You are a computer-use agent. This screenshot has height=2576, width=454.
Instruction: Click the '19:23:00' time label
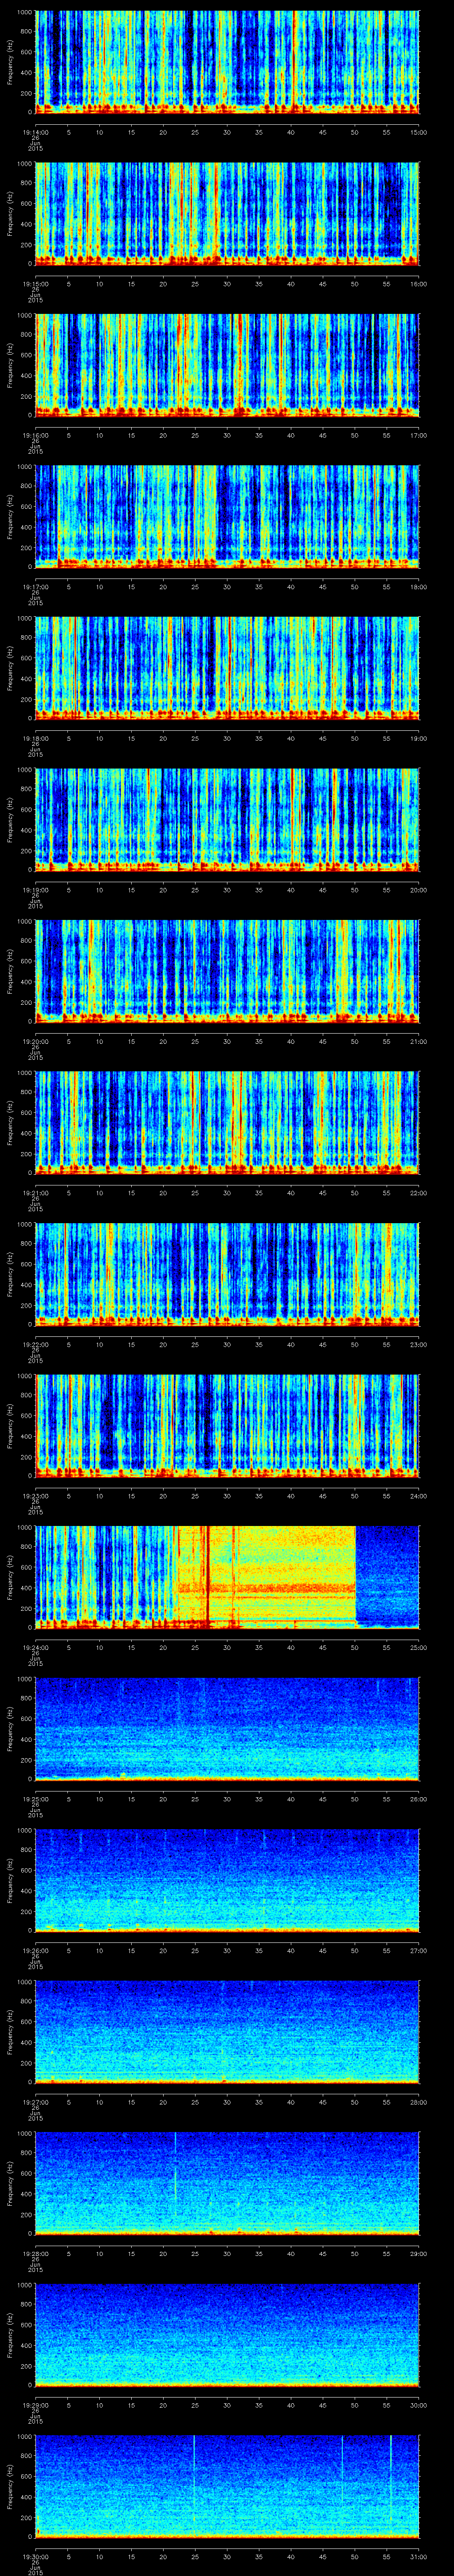coord(35,1496)
